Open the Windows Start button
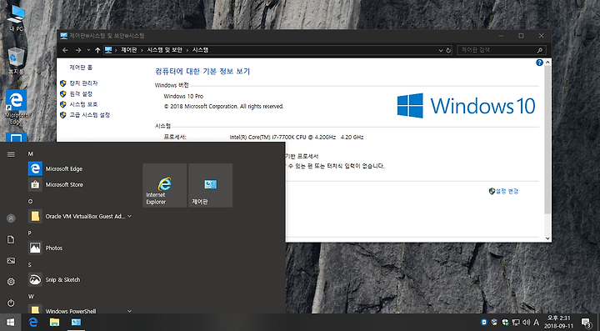600x331 pixels. pos(10,322)
